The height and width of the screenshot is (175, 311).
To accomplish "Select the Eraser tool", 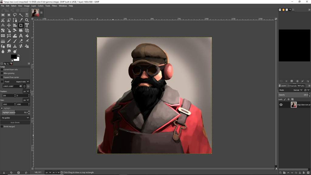I will pos(20,41).
